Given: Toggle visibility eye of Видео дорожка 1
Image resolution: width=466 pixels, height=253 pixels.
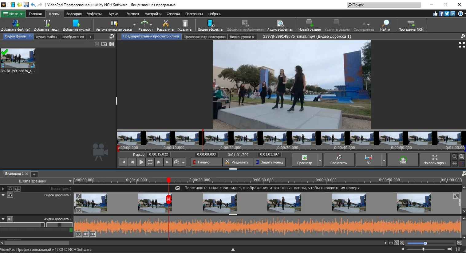Looking at the screenshot, I should (10, 195).
